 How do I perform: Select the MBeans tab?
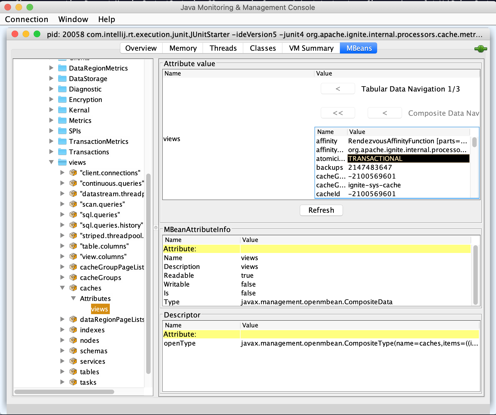tap(359, 48)
